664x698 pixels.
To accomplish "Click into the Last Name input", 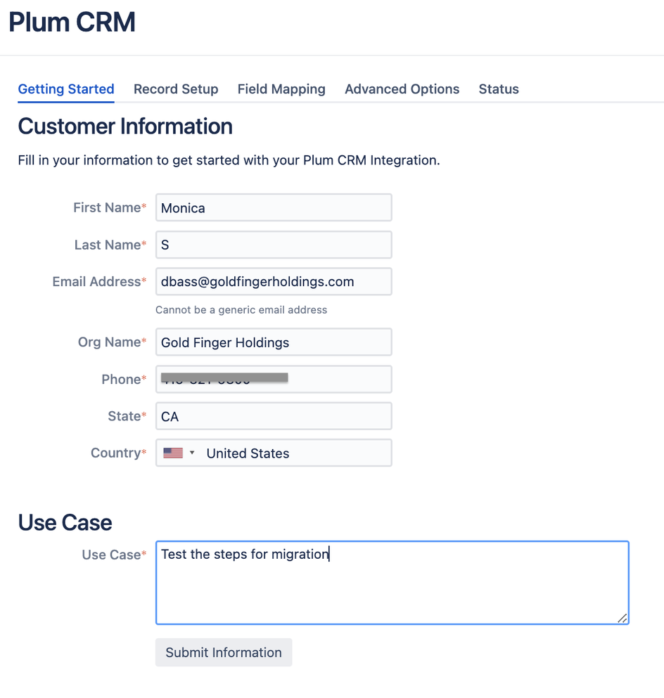I will pyautogui.click(x=274, y=245).
